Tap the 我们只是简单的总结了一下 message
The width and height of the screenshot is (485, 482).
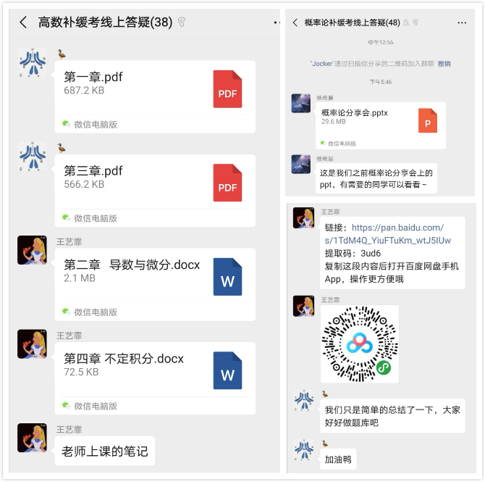pos(392,416)
